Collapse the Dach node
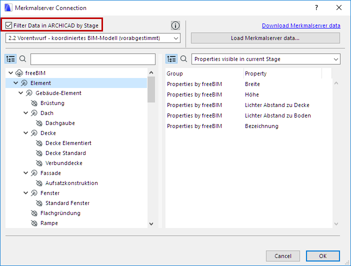 click(25, 113)
